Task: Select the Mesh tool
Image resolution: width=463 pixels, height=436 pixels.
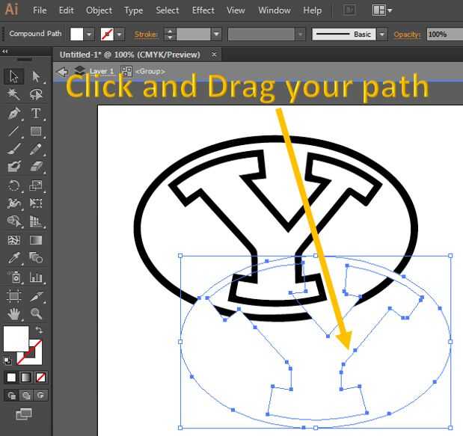Action: pyautogui.click(x=13, y=240)
